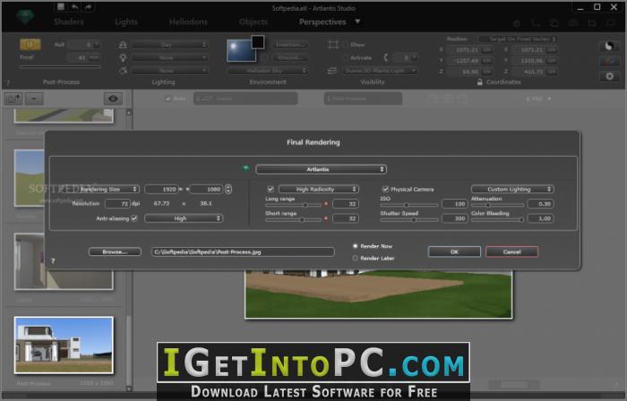Uncheck the radiosity checkbox beside High Radiosity

(x=271, y=189)
